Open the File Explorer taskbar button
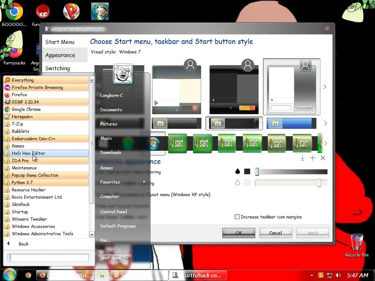Image resolution: width=375 pixels, height=281 pixels. pyautogui.click(x=102, y=275)
